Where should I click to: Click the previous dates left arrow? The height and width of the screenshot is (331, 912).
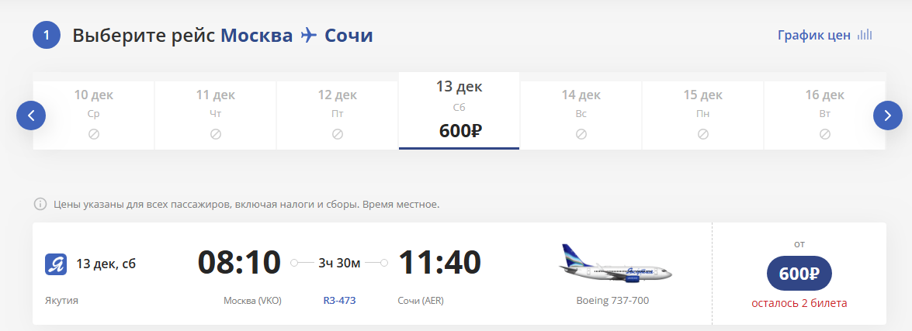(31, 116)
